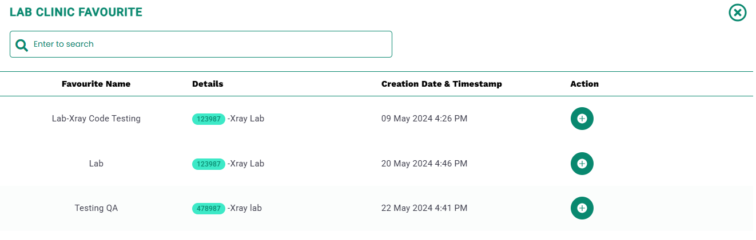Click the 22 May 2024 4:41 PM timestamp

pyautogui.click(x=424, y=208)
